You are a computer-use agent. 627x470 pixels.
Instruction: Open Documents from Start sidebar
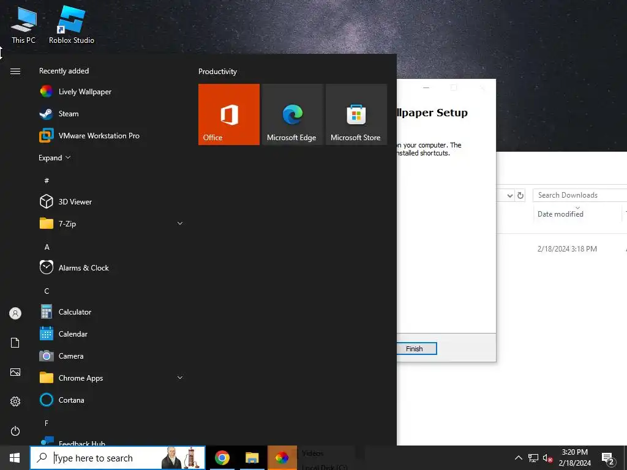coord(15,343)
